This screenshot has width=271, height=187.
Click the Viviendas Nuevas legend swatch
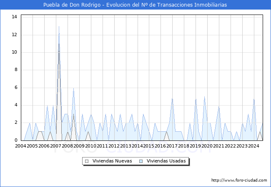tap(87, 161)
